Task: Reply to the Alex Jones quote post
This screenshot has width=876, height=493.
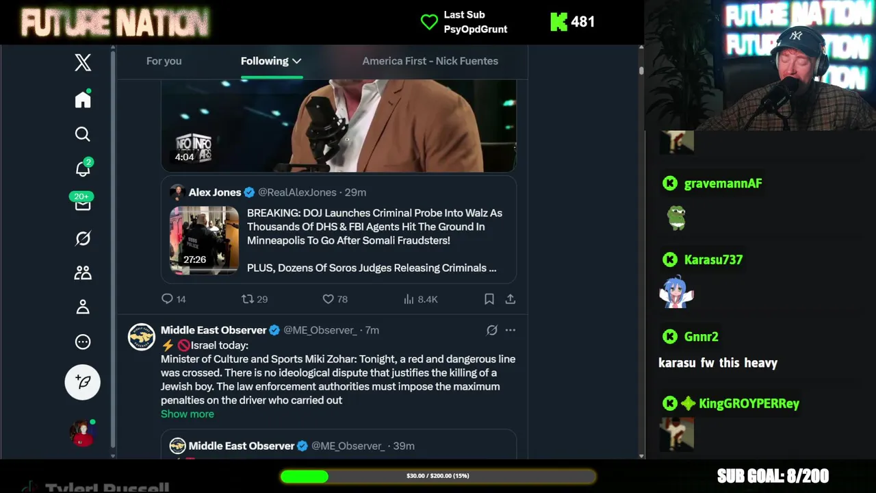Action: 173,299
